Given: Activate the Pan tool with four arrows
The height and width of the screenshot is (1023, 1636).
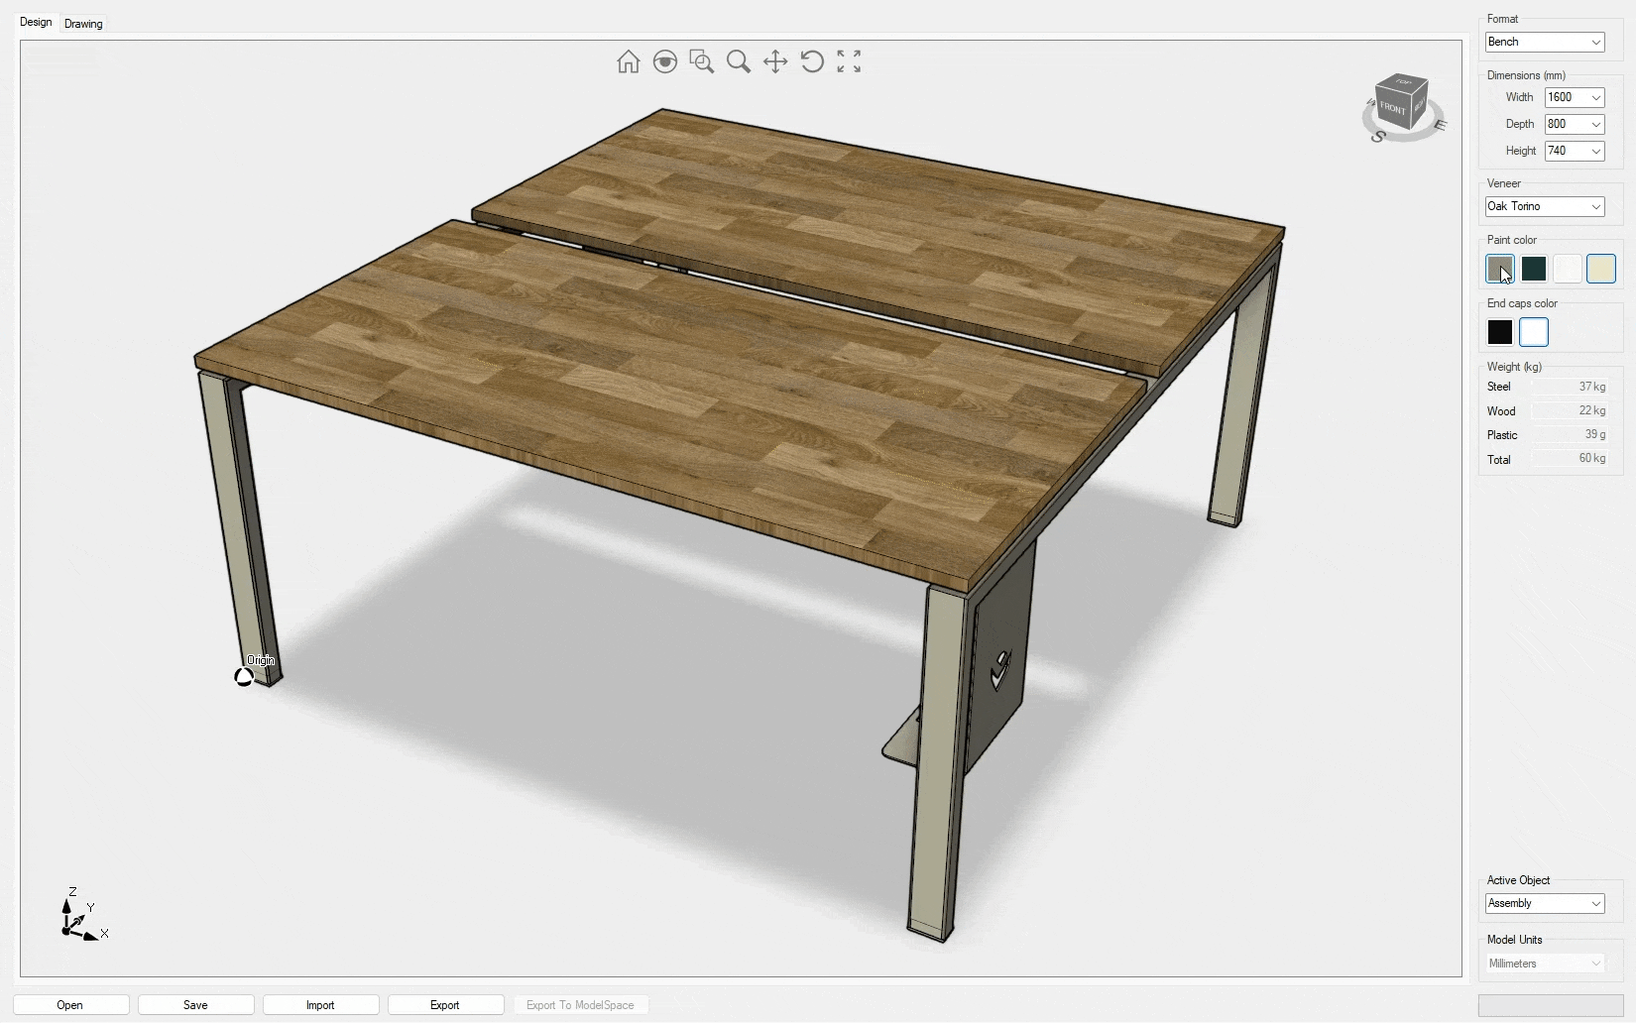Looking at the screenshot, I should [775, 61].
